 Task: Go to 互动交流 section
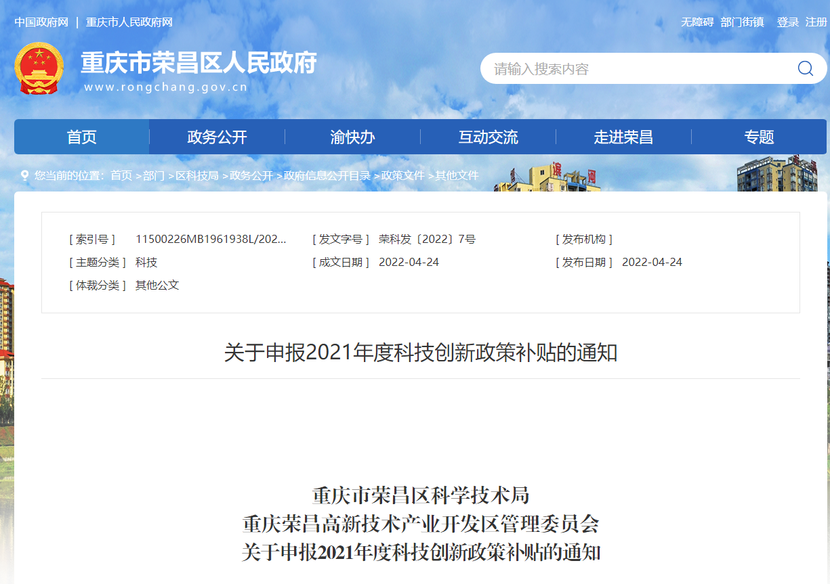pos(488,137)
